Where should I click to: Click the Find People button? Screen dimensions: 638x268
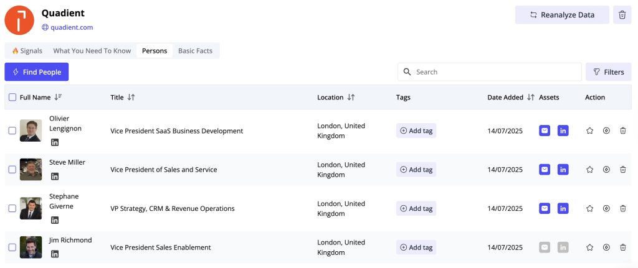coord(37,72)
